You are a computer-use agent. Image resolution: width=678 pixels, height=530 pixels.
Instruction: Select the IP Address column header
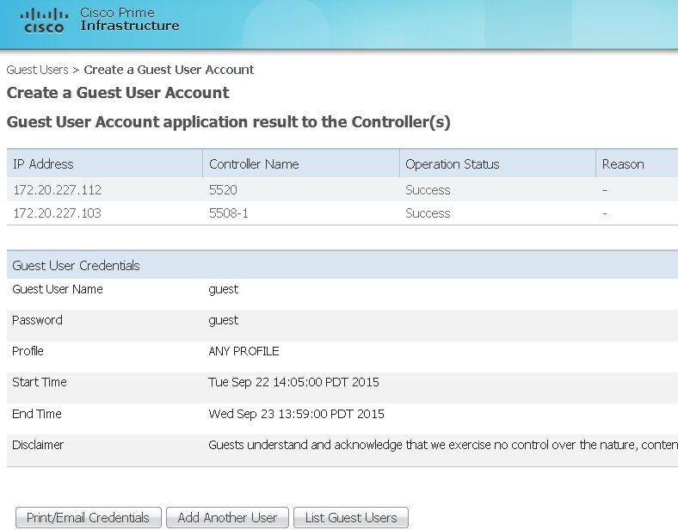(43, 164)
